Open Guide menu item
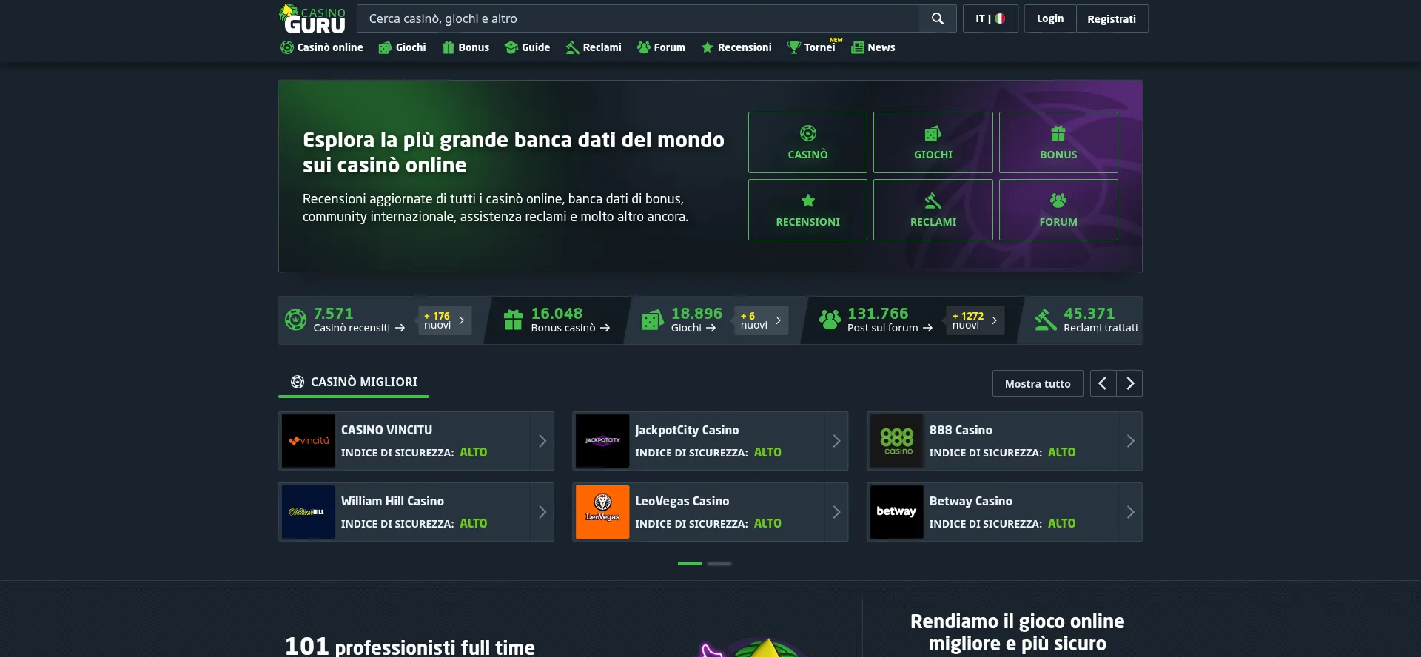The width and height of the screenshot is (1421, 657). [x=527, y=47]
